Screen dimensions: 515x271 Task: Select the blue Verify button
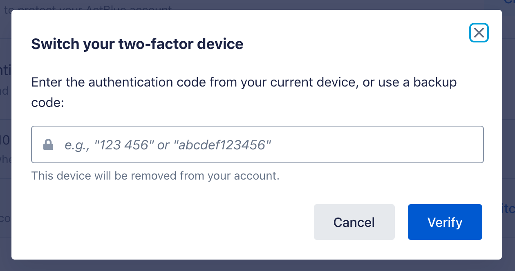coord(445,222)
